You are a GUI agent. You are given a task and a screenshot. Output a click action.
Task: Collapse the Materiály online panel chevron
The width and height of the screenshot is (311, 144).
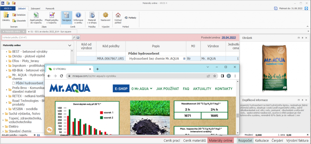click(70, 45)
